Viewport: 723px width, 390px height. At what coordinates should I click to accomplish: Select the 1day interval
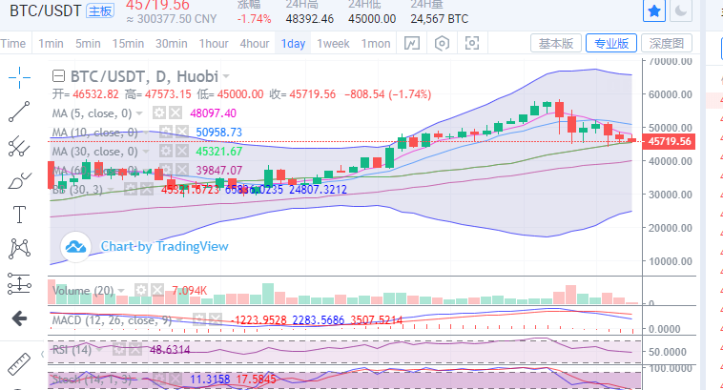(x=293, y=43)
